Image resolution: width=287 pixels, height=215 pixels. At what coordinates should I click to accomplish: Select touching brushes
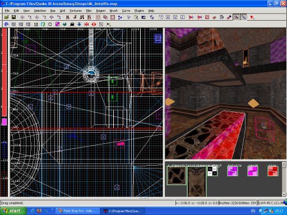75,17
